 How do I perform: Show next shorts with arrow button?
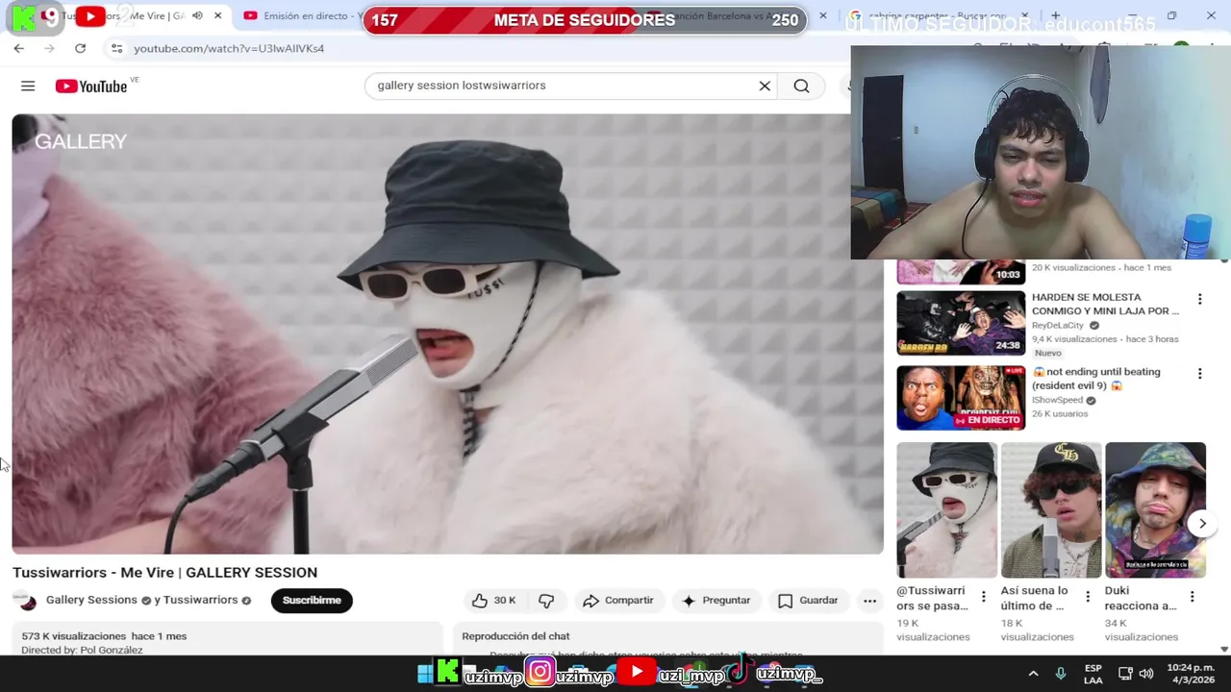pos(1202,524)
